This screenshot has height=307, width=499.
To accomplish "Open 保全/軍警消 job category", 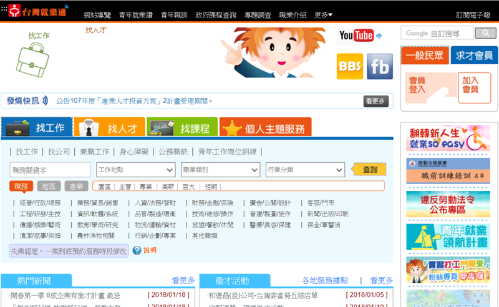I will tap(324, 225).
